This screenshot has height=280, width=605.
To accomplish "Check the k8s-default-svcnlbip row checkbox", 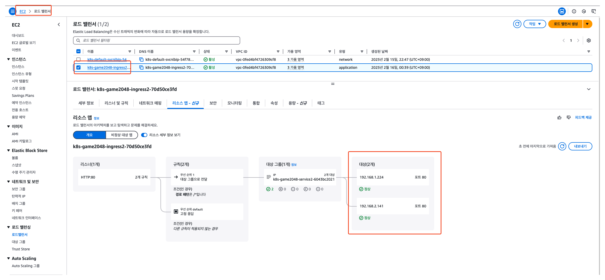I will pyautogui.click(x=78, y=60).
